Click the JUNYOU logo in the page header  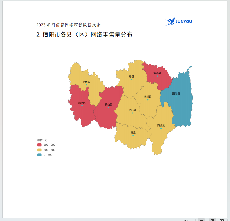pos(179,22)
